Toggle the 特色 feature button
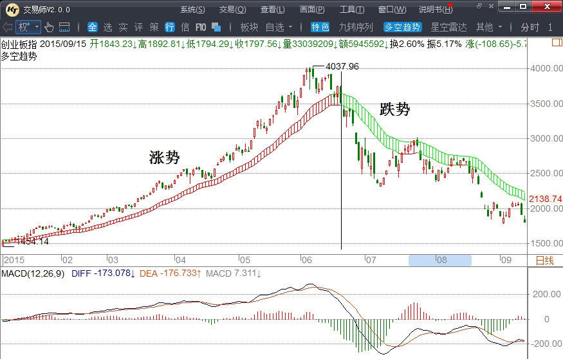Screen dimensions: 563x359 320,27
